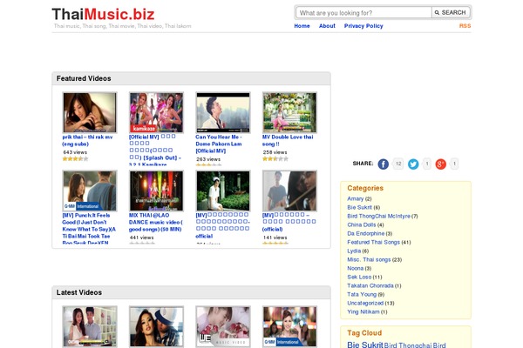Viewport: 523px width, 348px height.
Task: Click the ThaiMusic.biz site logo
Action: 103,14
